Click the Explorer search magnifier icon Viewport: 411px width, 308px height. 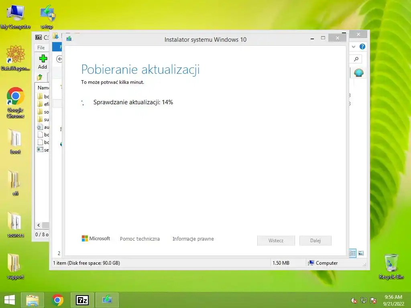356,59
